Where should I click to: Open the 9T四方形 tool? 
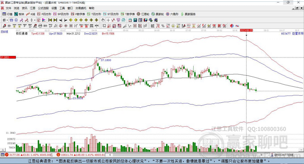(x=111, y=14)
